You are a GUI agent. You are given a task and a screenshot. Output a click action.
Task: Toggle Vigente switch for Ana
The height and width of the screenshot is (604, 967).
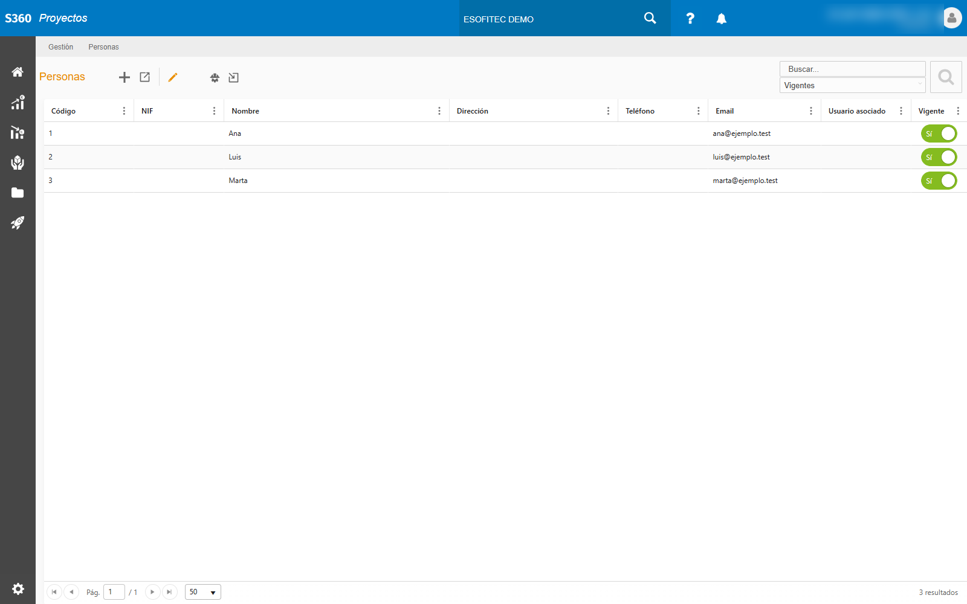point(939,133)
